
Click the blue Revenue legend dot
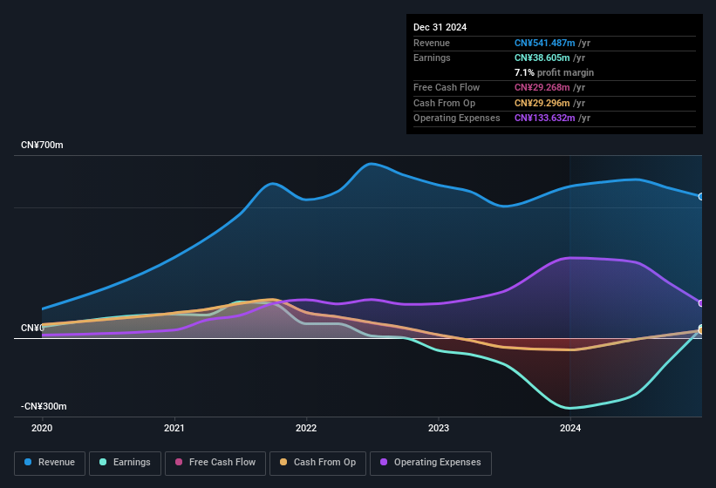[x=28, y=462]
